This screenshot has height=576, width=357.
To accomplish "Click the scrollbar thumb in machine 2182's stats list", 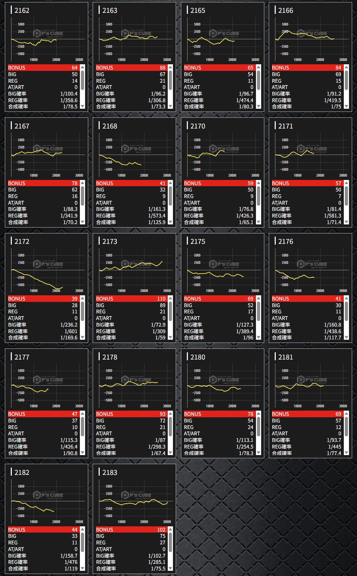I will click(x=82, y=542).
